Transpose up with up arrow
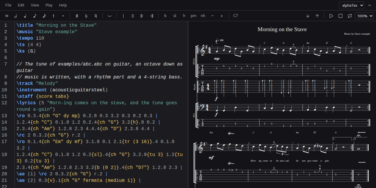The height and width of the screenshot is (188, 376). [x=317, y=16]
